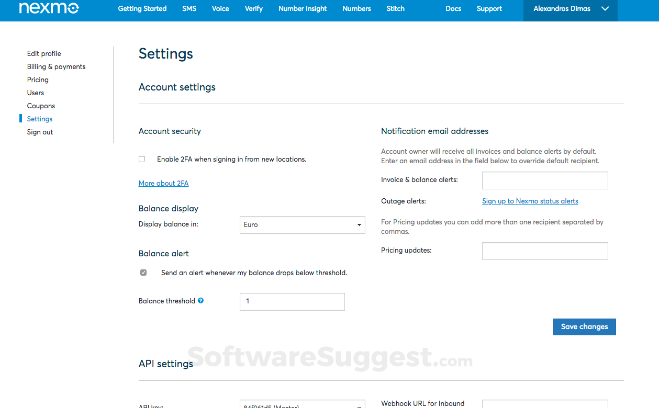659x408 pixels.
Task: Go to Edit profile page
Action: tap(43, 53)
